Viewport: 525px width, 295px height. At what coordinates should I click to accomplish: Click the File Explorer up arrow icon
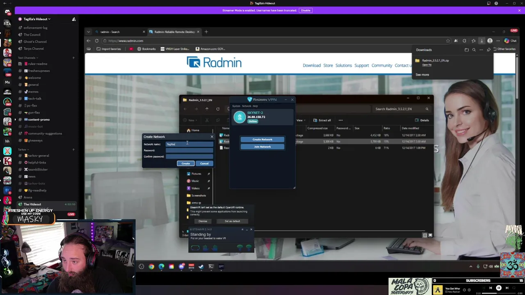(x=207, y=109)
